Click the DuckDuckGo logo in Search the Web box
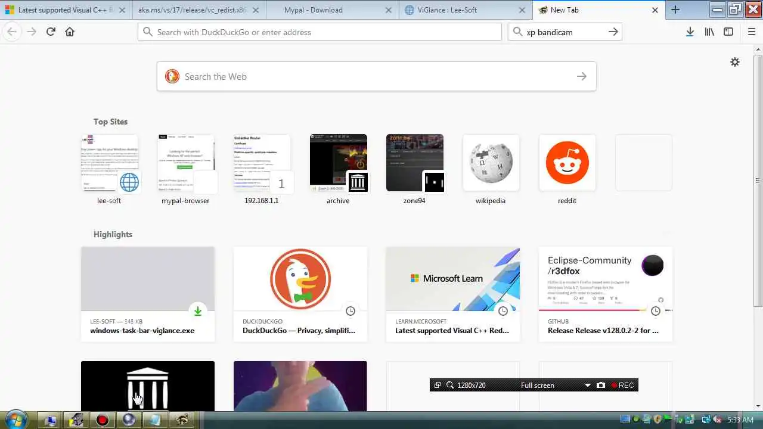 click(x=172, y=76)
